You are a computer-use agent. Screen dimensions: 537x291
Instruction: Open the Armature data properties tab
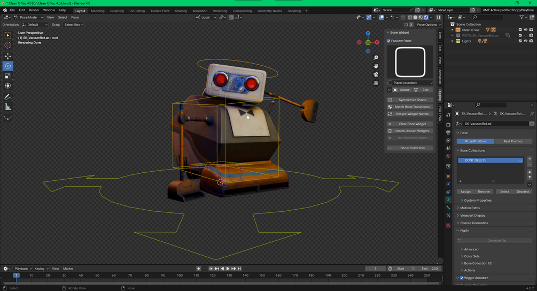tap(448, 200)
